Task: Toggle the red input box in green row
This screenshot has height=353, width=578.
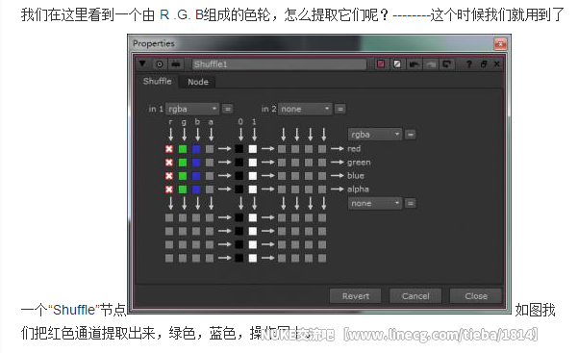Action: point(169,163)
